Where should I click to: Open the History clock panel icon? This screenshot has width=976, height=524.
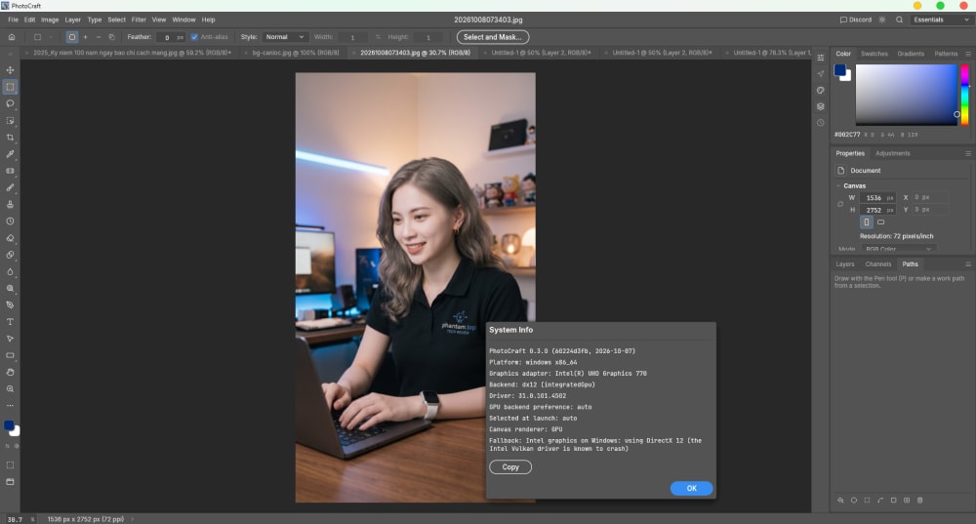coord(821,123)
